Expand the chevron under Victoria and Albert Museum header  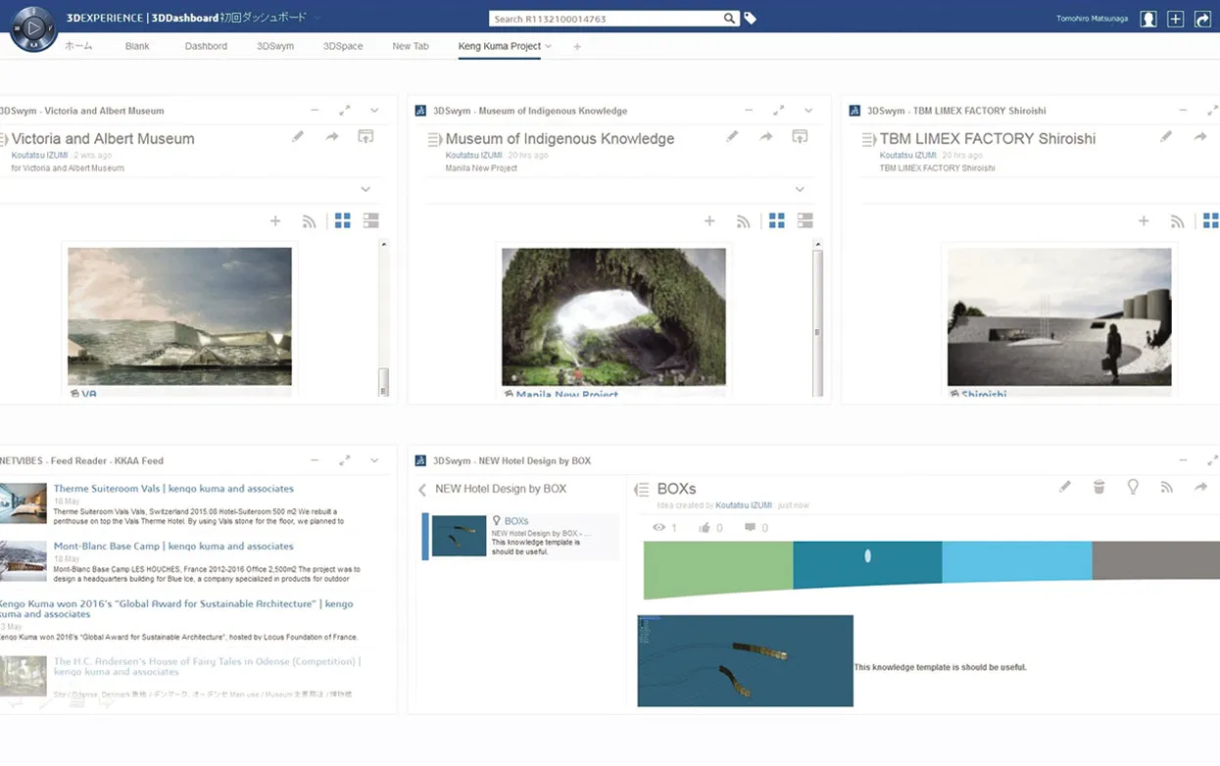(x=366, y=188)
